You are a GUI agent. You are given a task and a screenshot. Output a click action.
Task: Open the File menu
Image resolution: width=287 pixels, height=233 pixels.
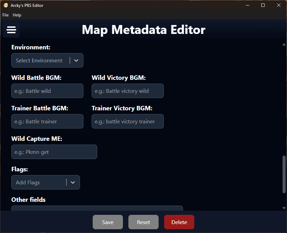click(x=5, y=15)
